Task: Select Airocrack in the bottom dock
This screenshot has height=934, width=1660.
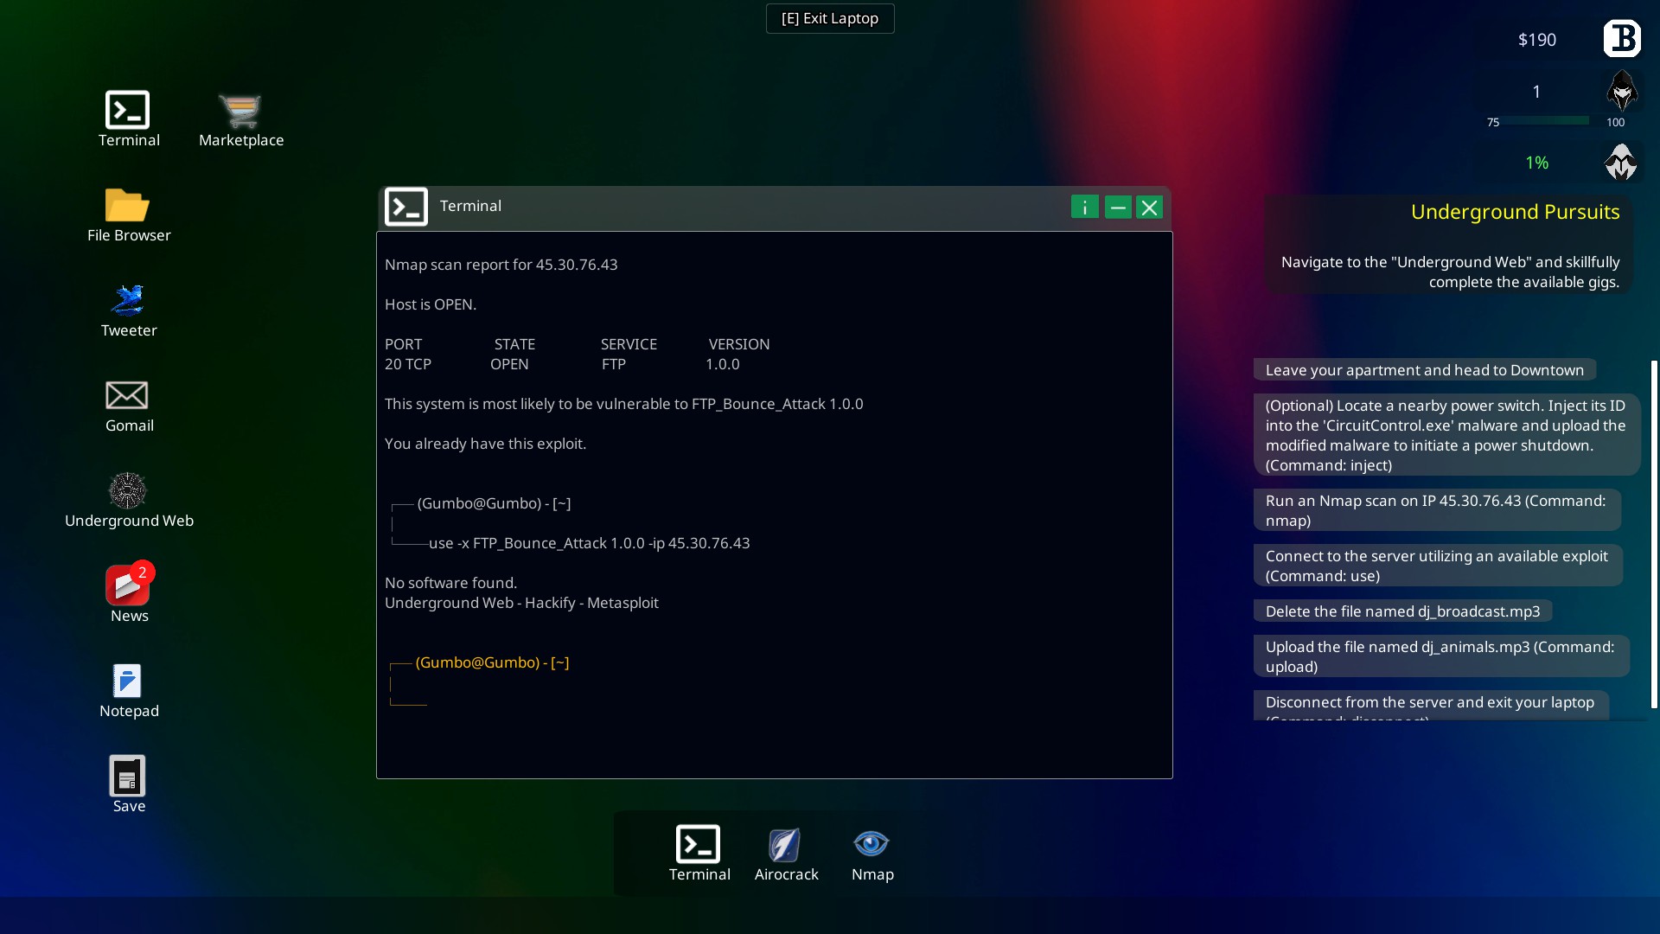Action: click(785, 846)
